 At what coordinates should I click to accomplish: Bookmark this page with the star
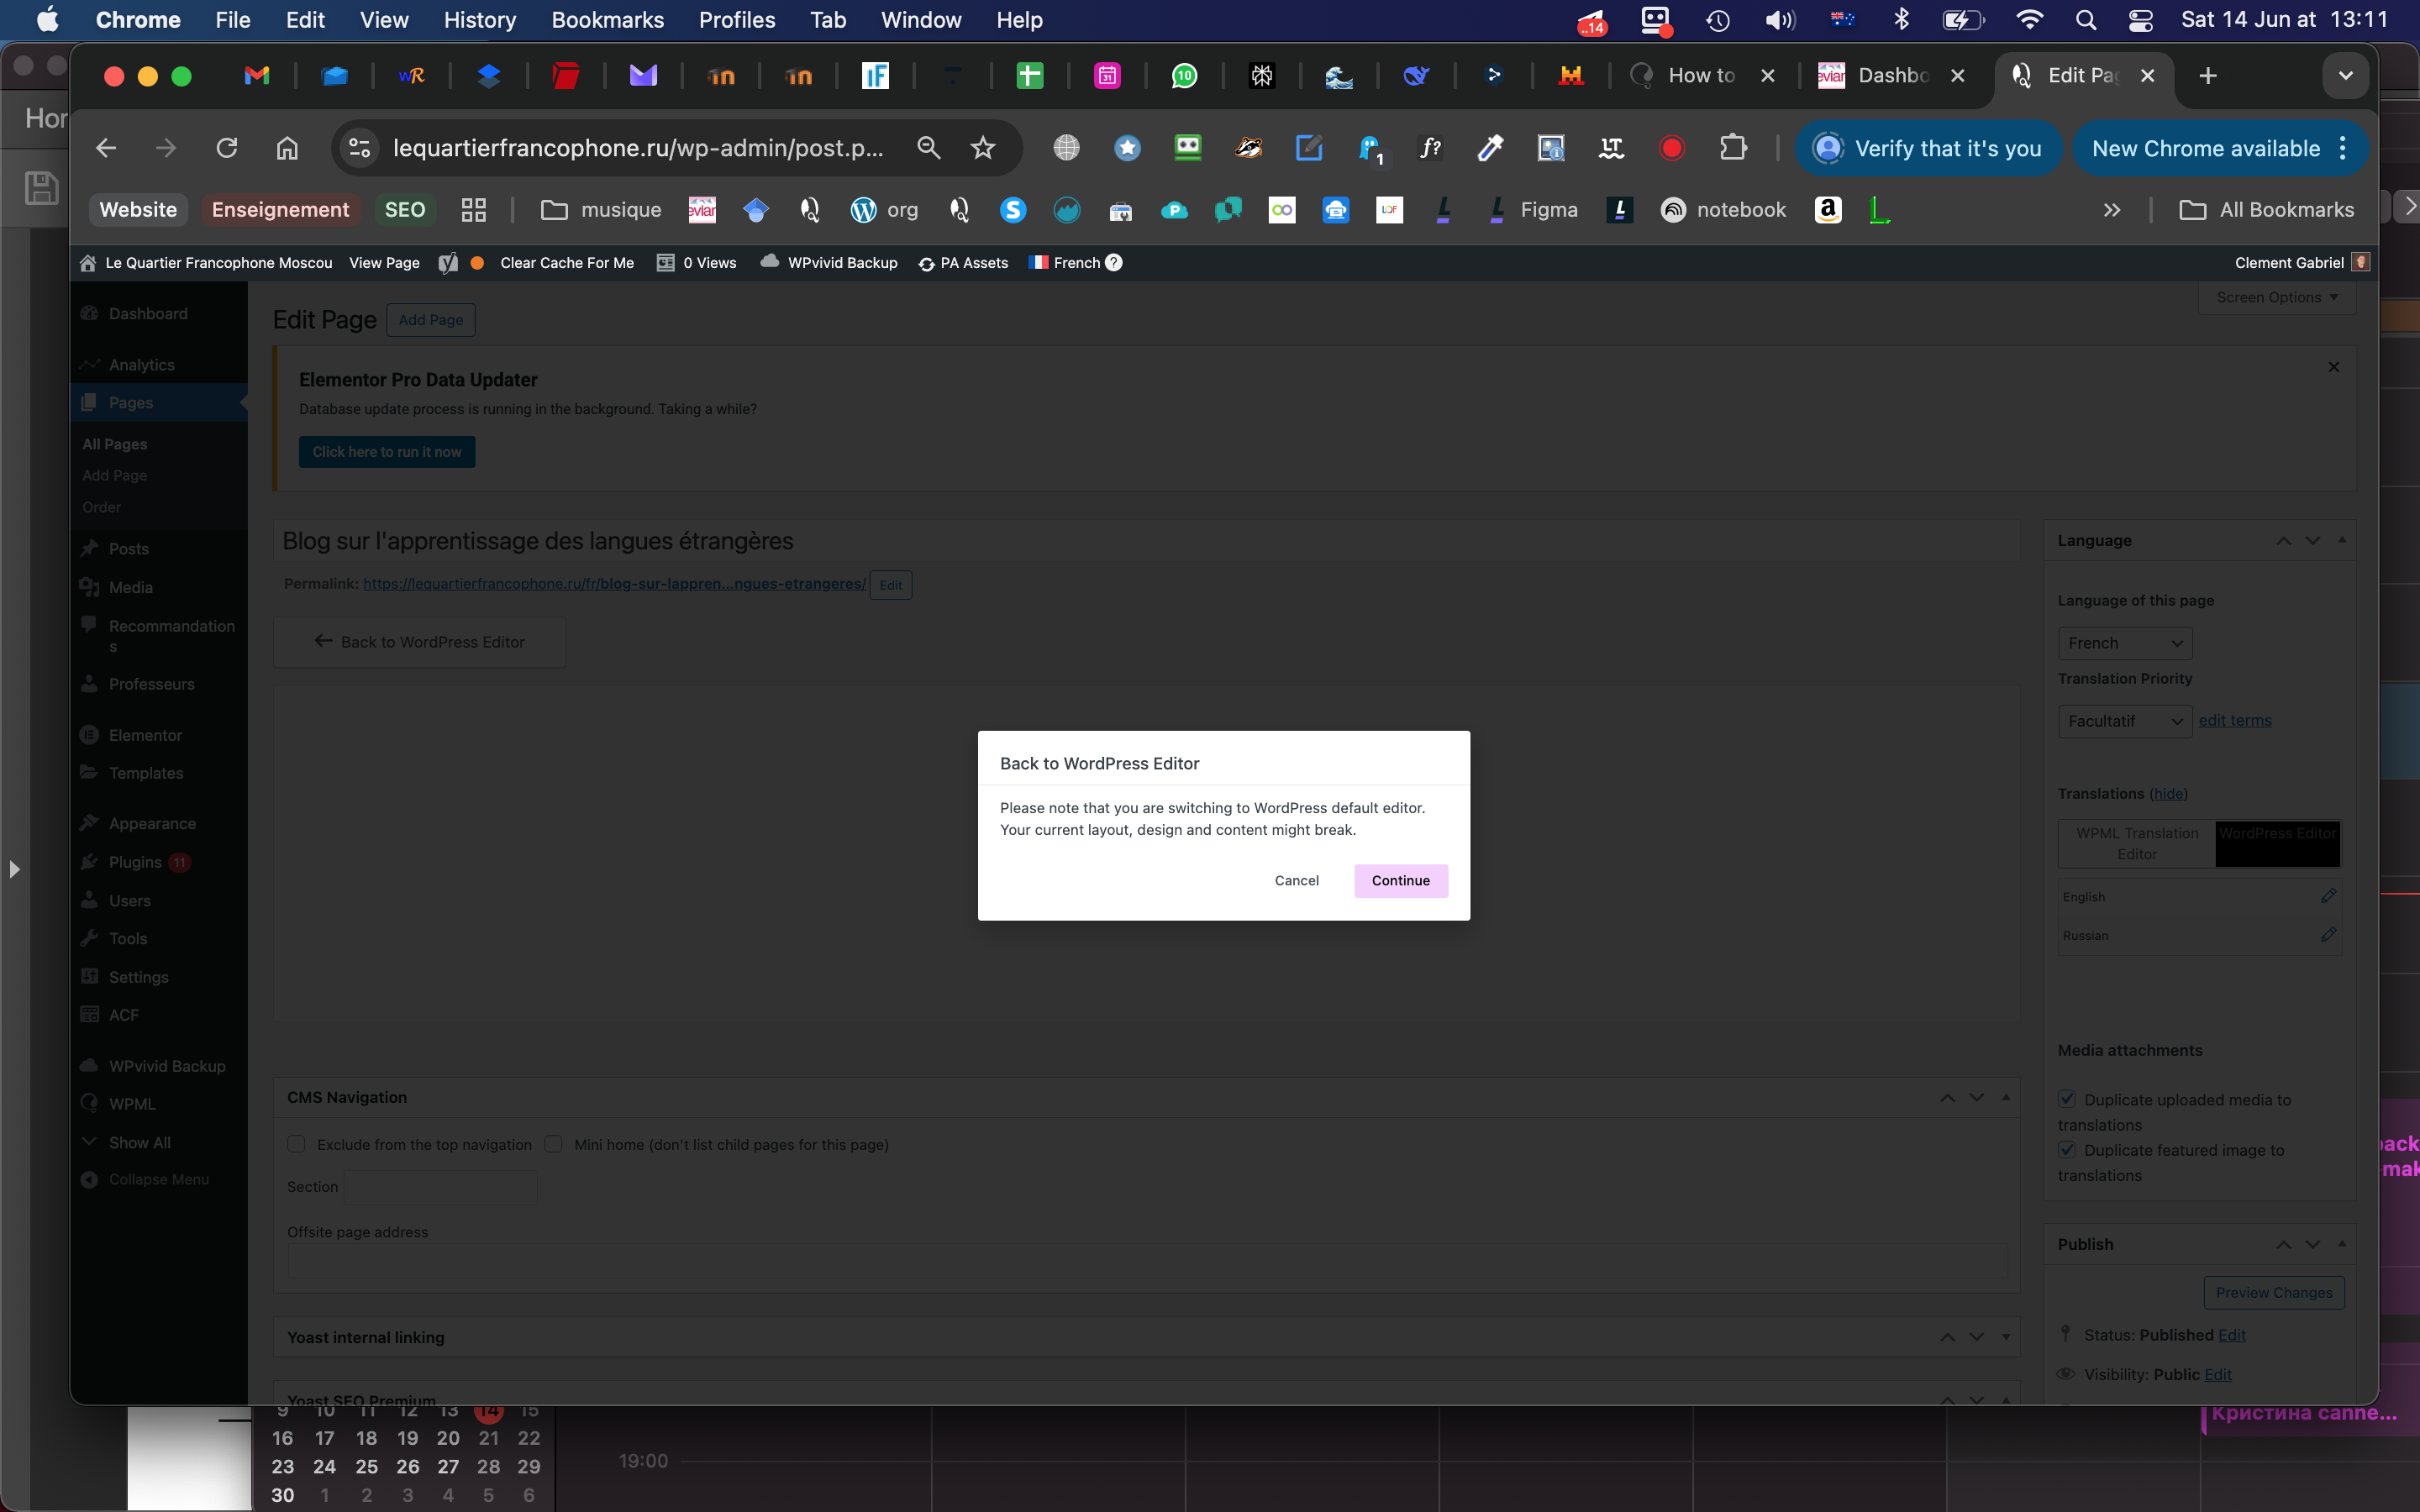click(x=983, y=148)
